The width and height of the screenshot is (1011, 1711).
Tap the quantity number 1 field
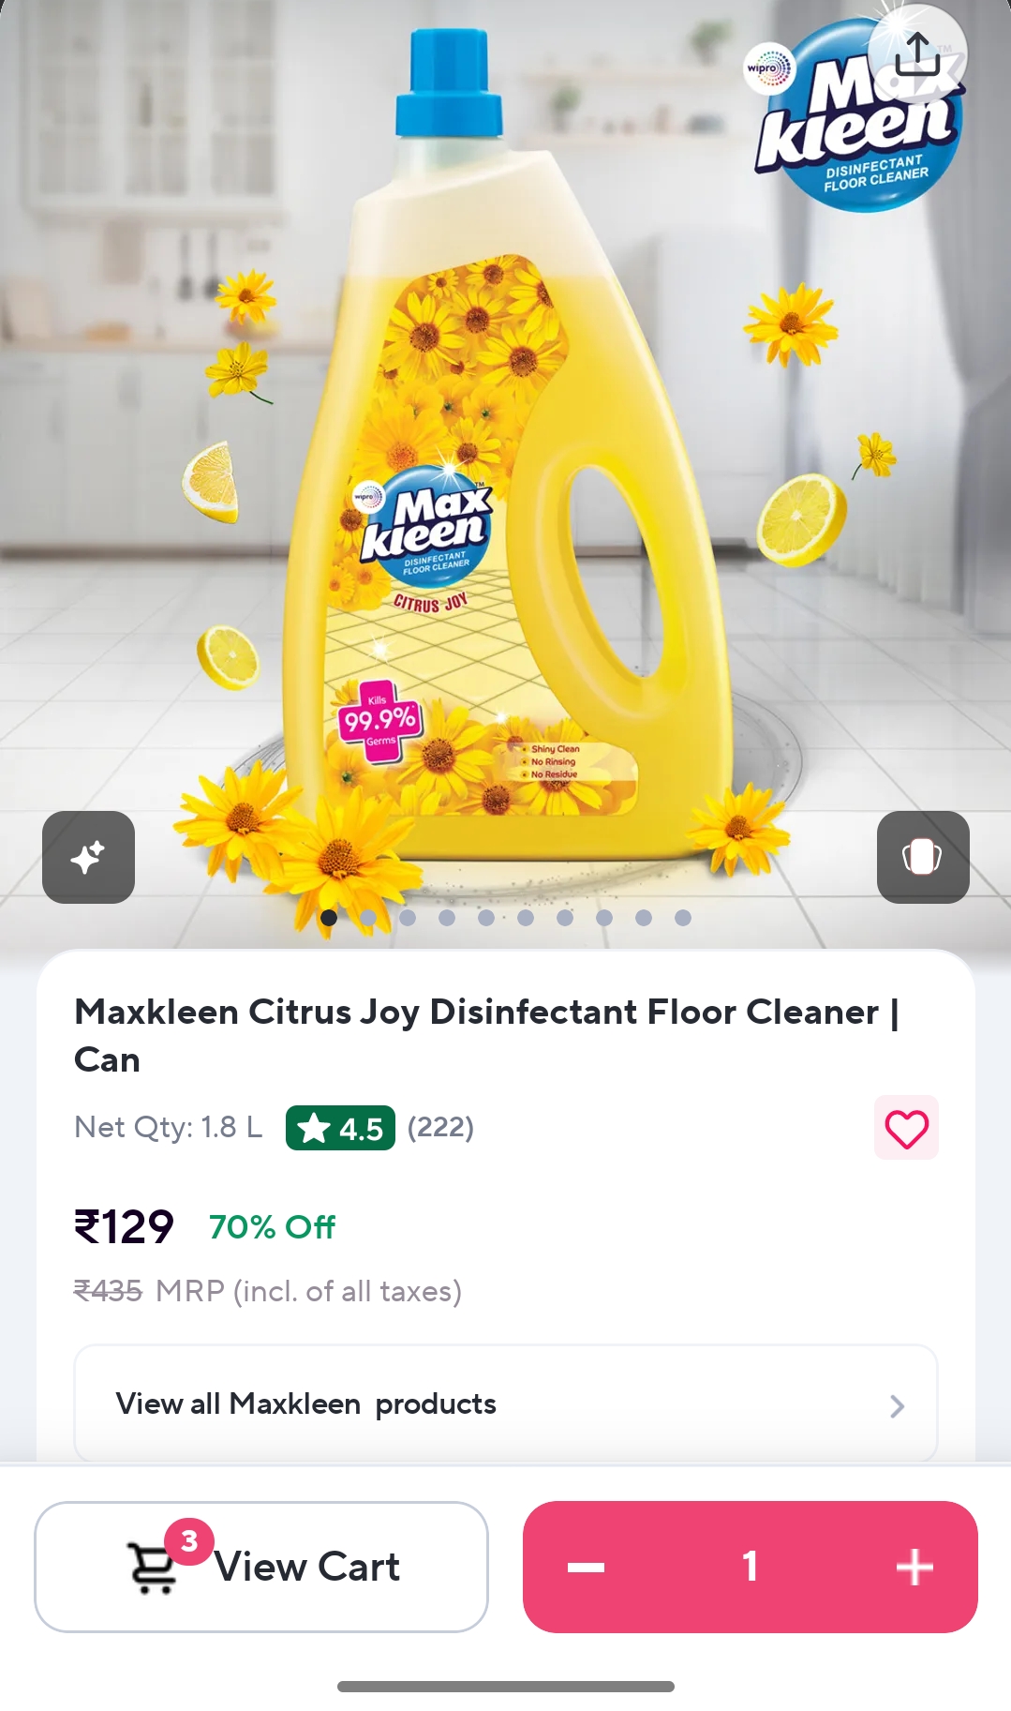750,1567
